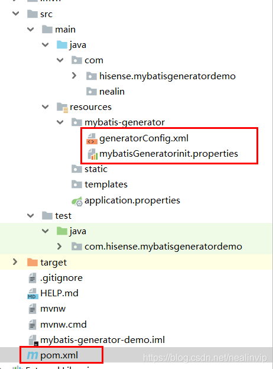Viewport: 273px width, 369px height.
Task: Click the orange target folder icon
Action: pyautogui.click(x=32, y=262)
